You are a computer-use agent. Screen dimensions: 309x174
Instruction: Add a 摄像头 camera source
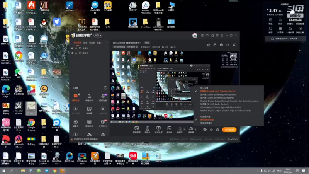coord(148,130)
